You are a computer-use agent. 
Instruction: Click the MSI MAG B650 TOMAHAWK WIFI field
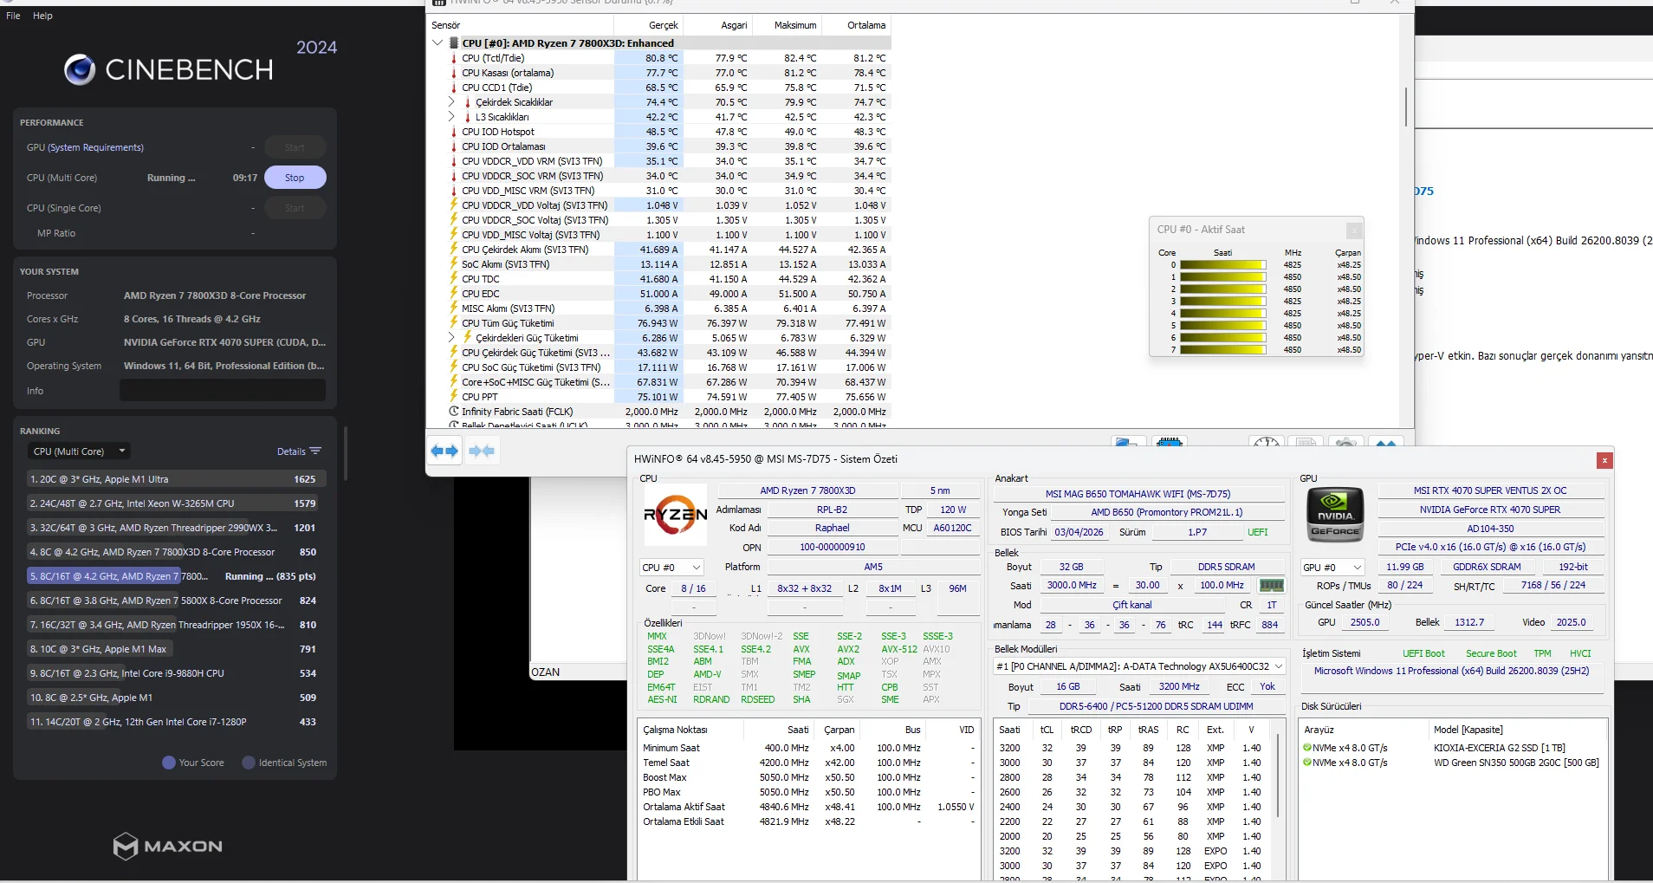(1138, 494)
